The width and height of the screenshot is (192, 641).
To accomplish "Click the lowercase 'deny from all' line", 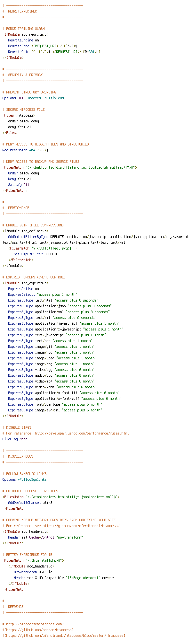I will point(20,127).
